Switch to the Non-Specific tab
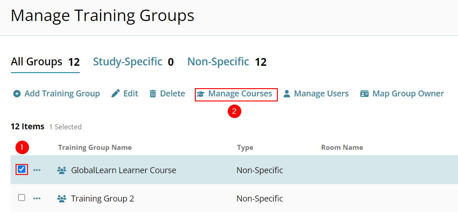458x217 pixels. point(226,62)
